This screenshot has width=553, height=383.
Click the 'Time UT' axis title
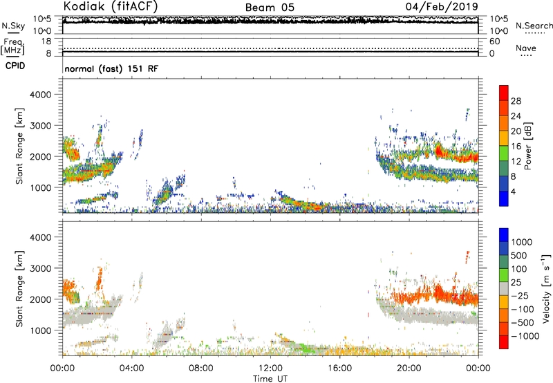pyautogui.click(x=270, y=379)
